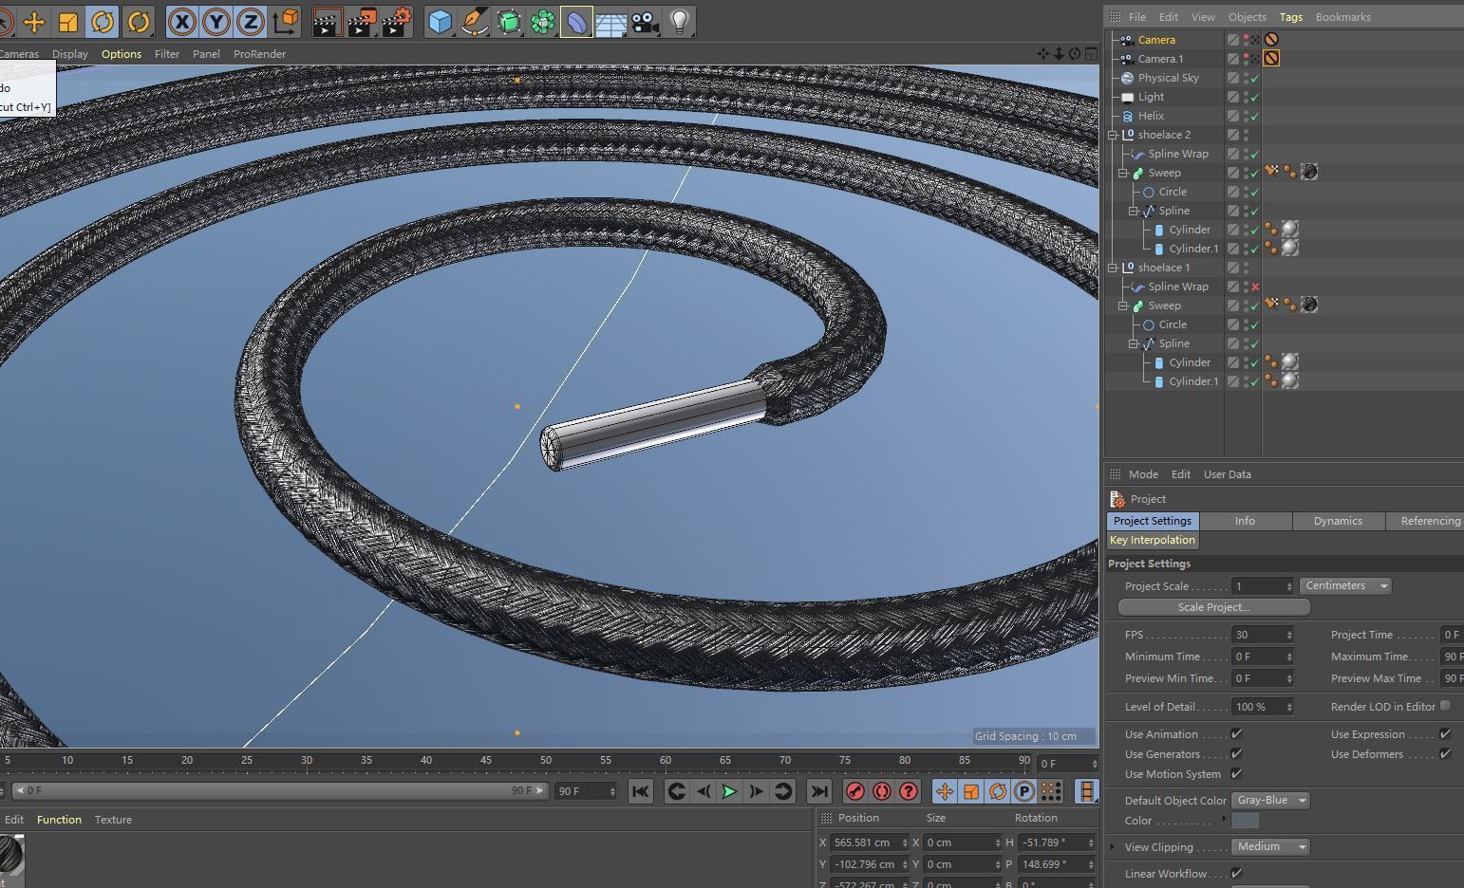This screenshot has height=888, width=1464.
Task: Enable Render LOD in Editor checkbox
Action: pos(1445,706)
